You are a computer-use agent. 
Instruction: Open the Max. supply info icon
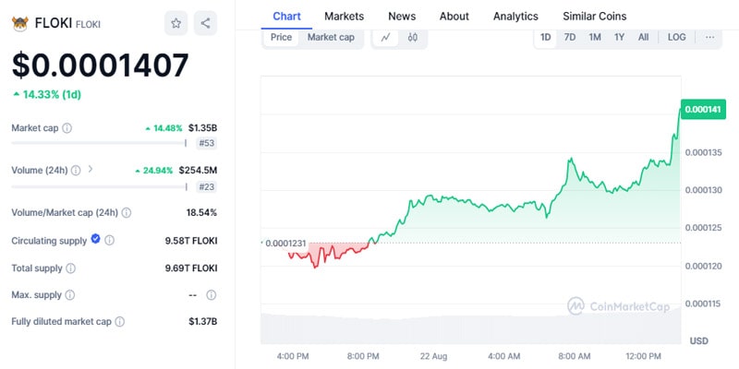coord(70,295)
